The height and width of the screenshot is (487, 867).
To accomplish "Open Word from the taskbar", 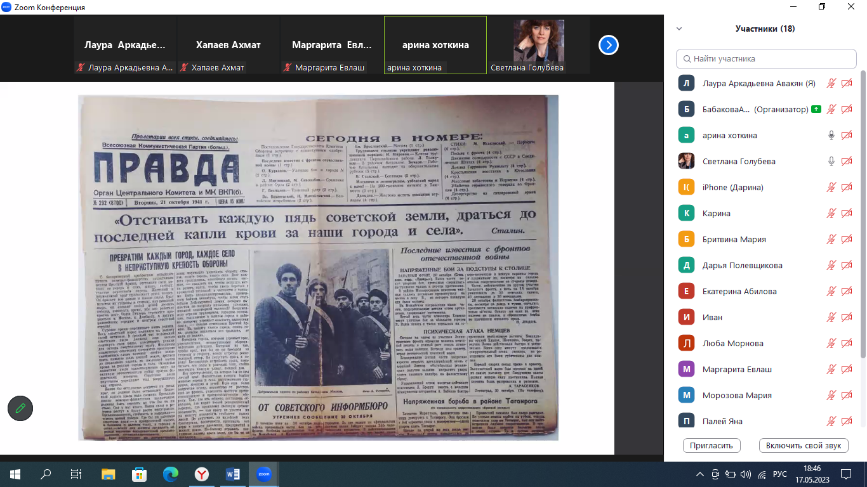I will [x=232, y=474].
